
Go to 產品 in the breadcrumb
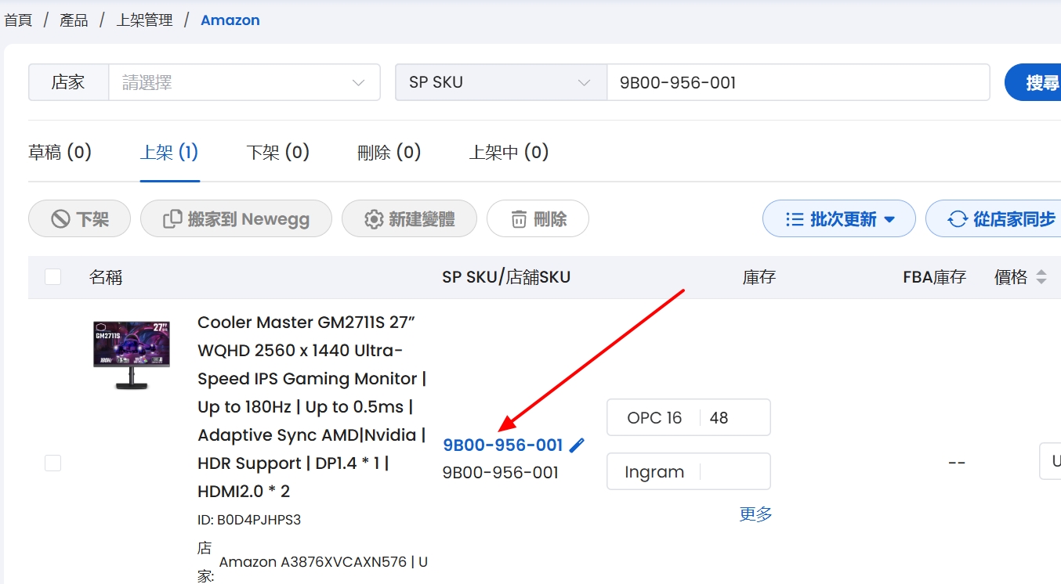[74, 20]
